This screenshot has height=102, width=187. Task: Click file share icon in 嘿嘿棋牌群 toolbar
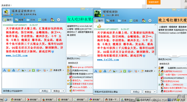pyautogui.click(x=120, y=71)
